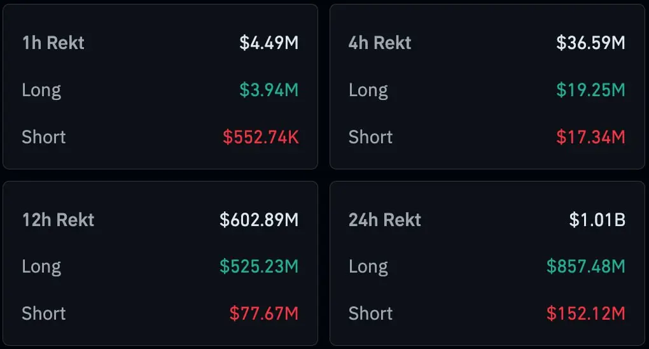649x349 pixels.
Task: Click the 1h Long value $3.94M
Action: point(269,90)
